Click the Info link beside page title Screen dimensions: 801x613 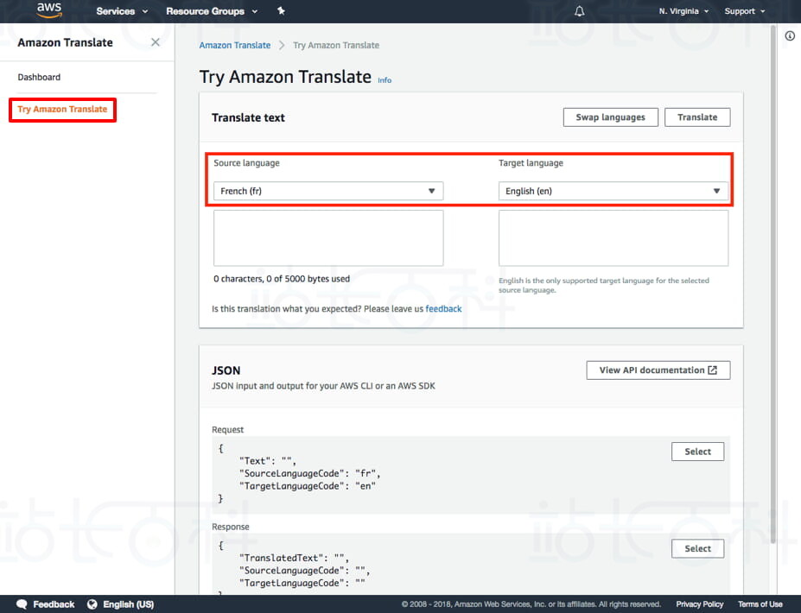[385, 80]
